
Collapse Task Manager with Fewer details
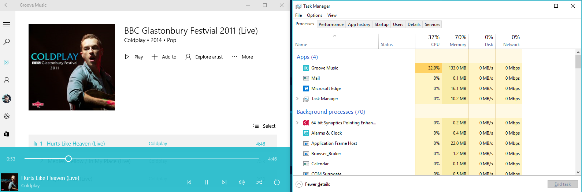[313, 184]
